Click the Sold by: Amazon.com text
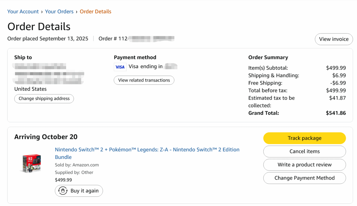Viewport: 357px width, 206px height. 77,165
